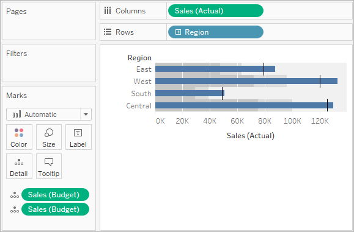Click the Rows shelf icon

click(108, 32)
